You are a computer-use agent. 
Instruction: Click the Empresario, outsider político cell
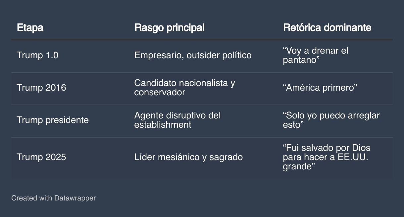tap(193, 55)
